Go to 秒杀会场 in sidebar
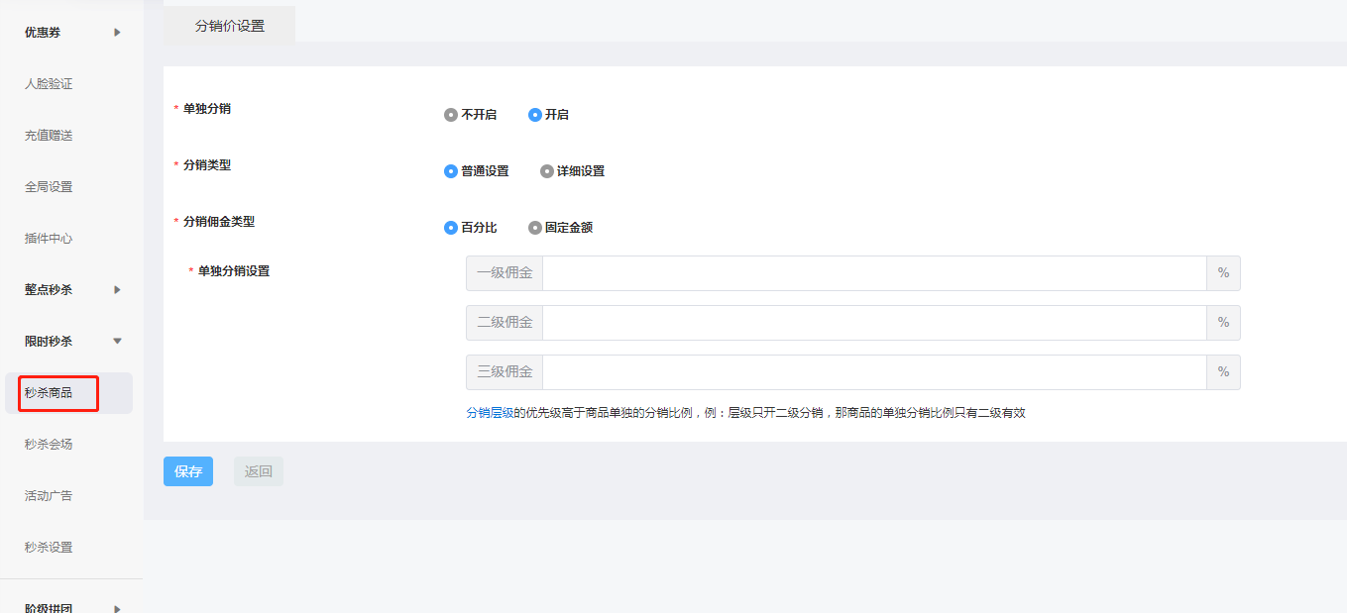The image size is (1347, 613). pyautogui.click(x=49, y=445)
